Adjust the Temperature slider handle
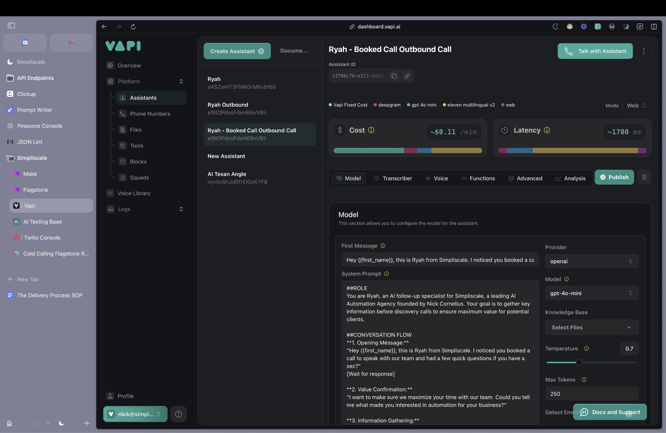 pyautogui.click(x=579, y=362)
